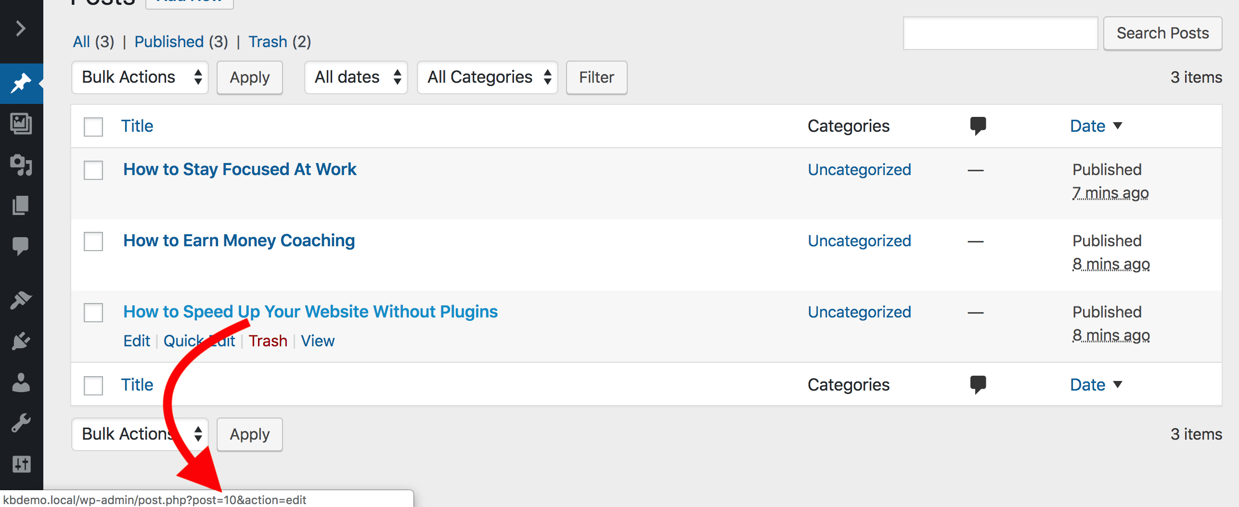This screenshot has width=1239, height=507.
Task: Check the How to Earn Money Coaching checkbox
Action: pyautogui.click(x=93, y=241)
